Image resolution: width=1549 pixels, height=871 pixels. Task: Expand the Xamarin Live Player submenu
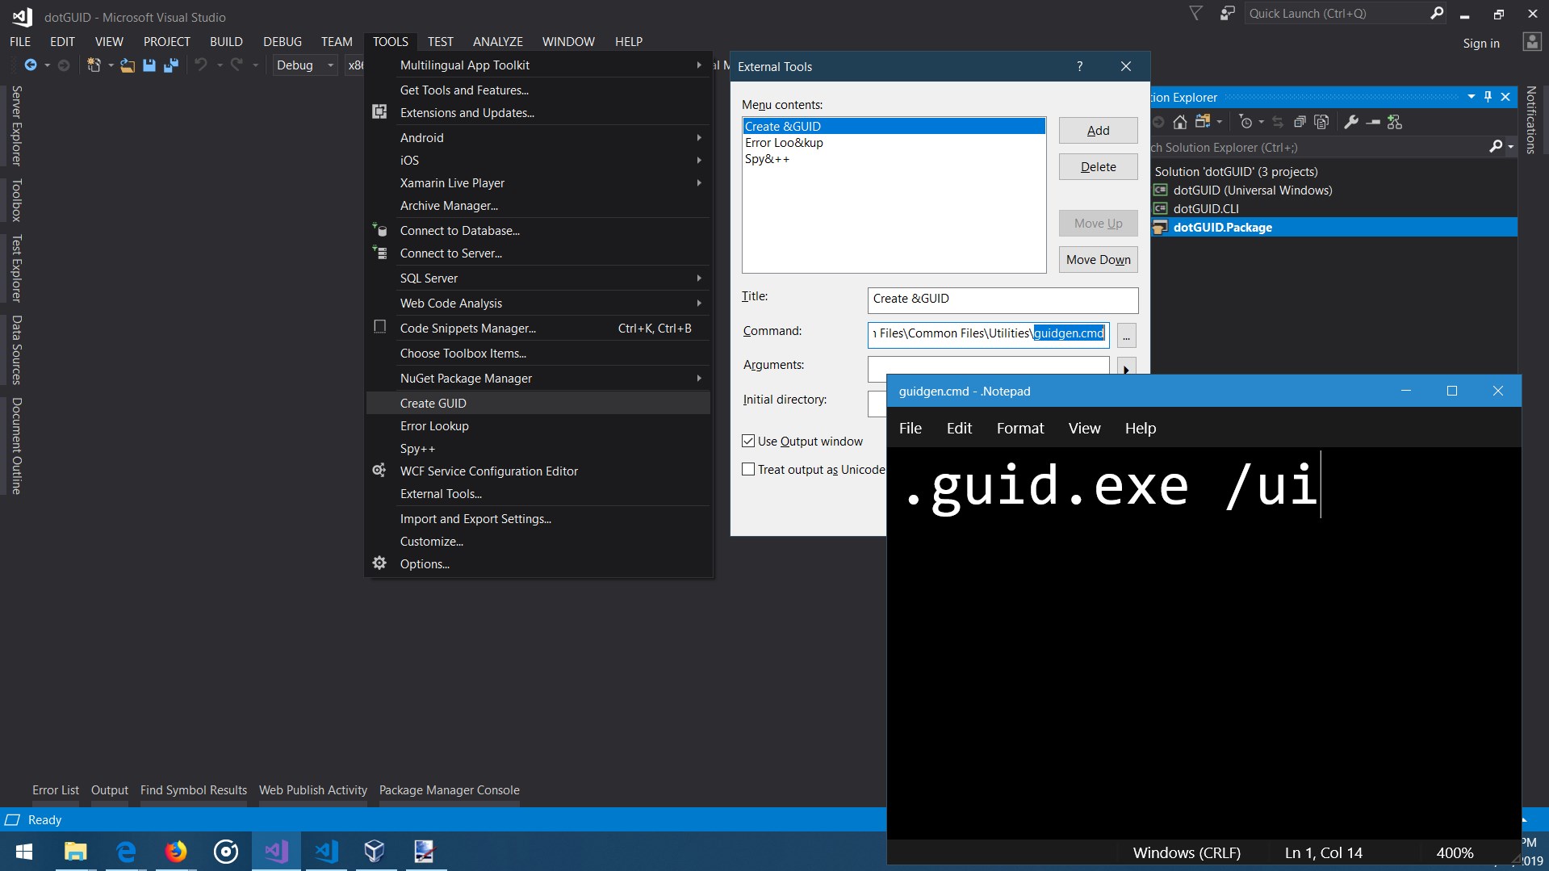click(x=699, y=182)
